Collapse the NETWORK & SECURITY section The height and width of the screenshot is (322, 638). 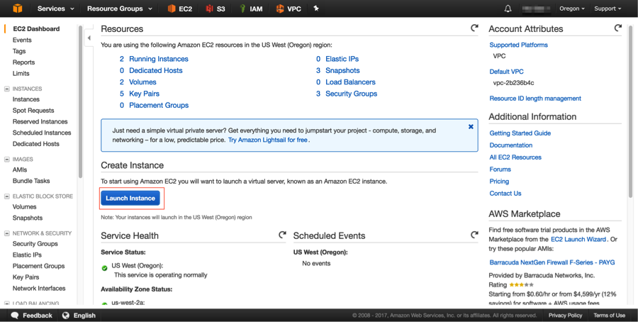click(7, 233)
